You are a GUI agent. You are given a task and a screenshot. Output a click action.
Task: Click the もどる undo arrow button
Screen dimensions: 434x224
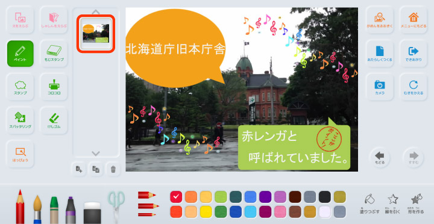tap(380, 158)
